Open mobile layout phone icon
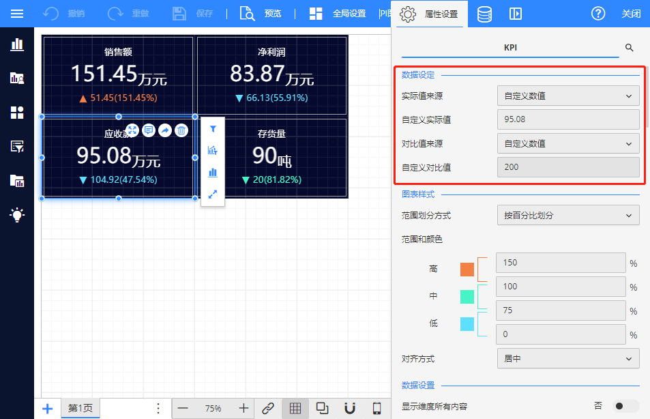 point(376,408)
